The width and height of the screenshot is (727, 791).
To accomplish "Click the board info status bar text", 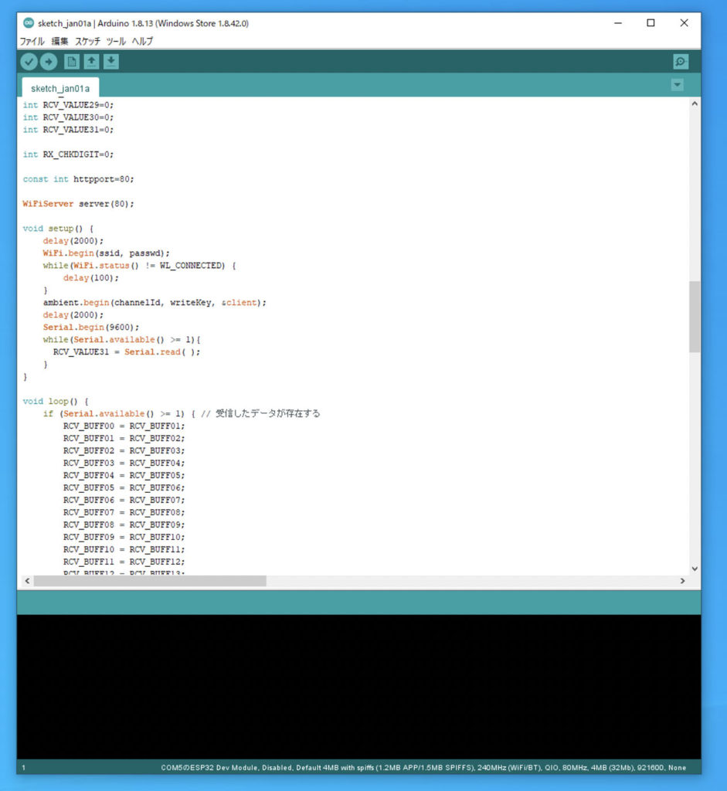I will (x=423, y=768).
